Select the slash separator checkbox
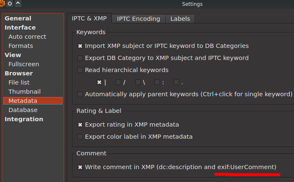Screen dimensions: 294x182 pos(119,82)
